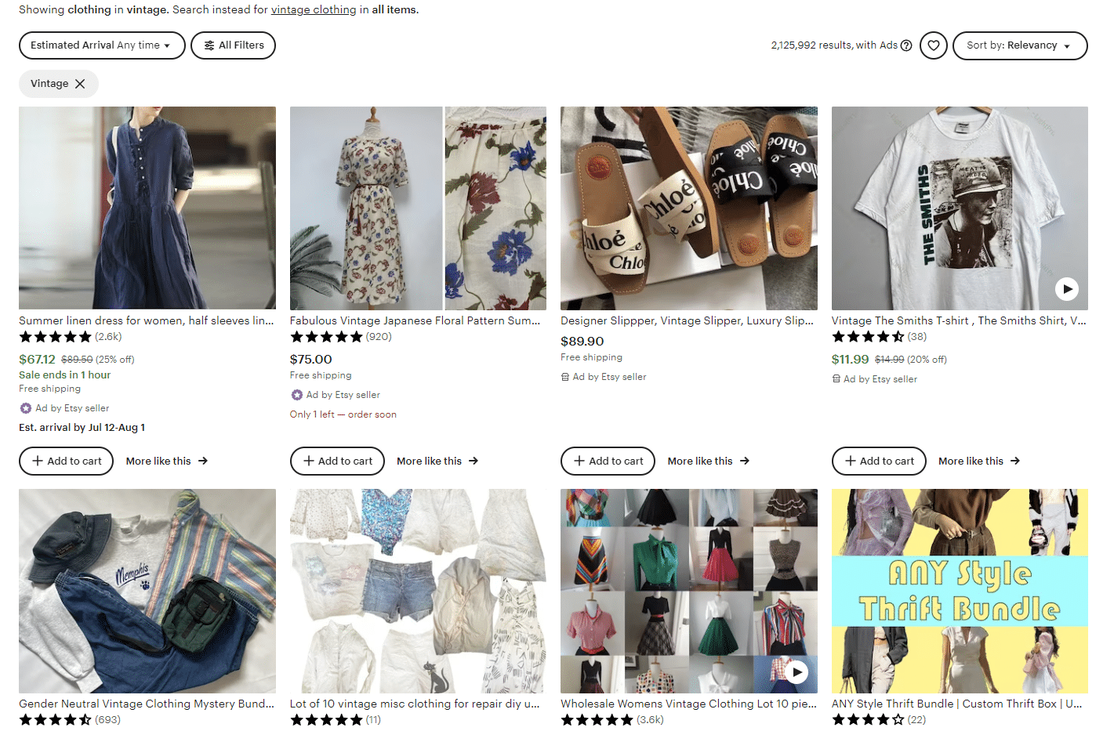Click the question mark icon beside Ads
This screenshot has height=731, width=1114.
pyautogui.click(x=906, y=45)
